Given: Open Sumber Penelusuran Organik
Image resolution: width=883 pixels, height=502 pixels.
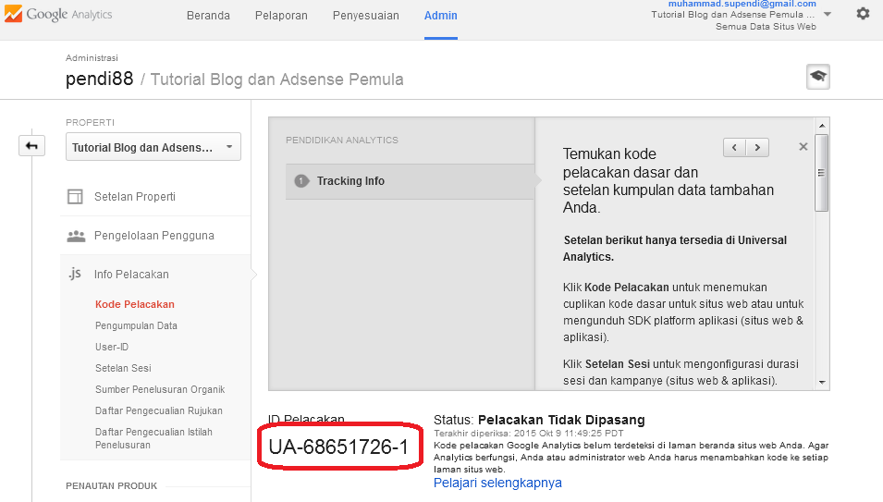Looking at the screenshot, I should (x=160, y=389).
